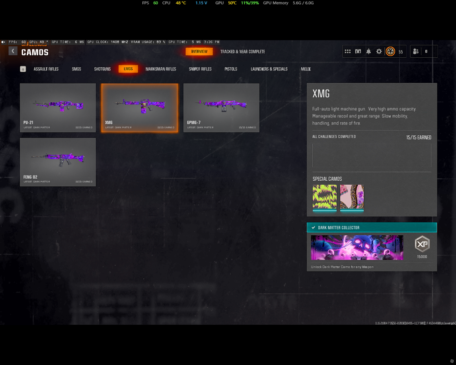456x365 pixels.
Task: Select the Marksman Rifles category
Action: tap(161, 69)
